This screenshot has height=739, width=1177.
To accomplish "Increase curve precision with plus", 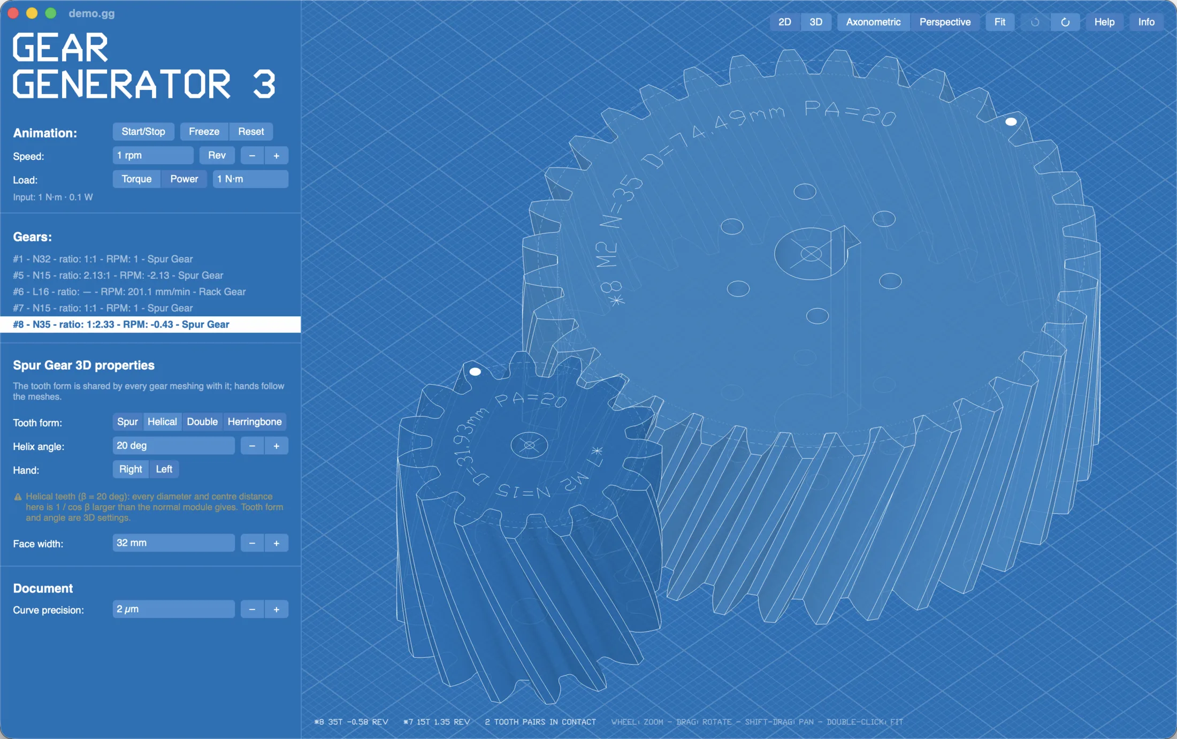I will pyautogui.click(x=277, y=610).
